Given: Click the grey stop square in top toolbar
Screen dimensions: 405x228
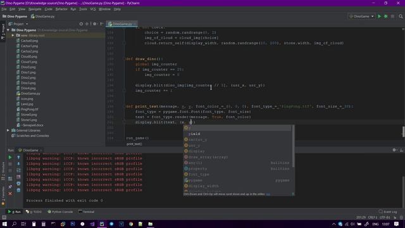Looking at the screenshot, I should coord(392,16).
